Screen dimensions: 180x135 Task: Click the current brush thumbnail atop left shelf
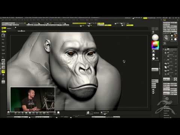pos(3,36)
